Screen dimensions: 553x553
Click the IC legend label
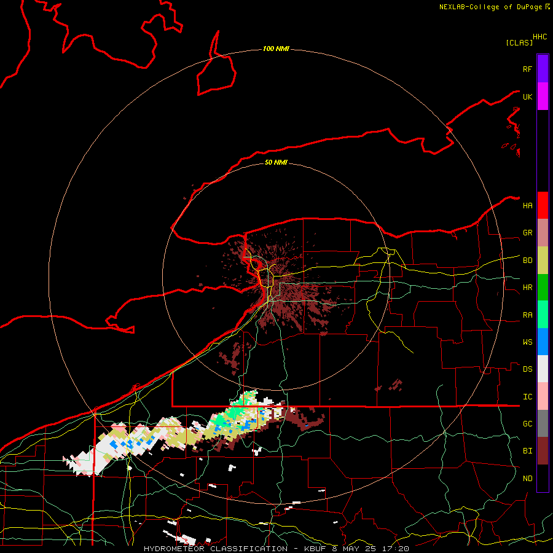click(x=527, y=396)
